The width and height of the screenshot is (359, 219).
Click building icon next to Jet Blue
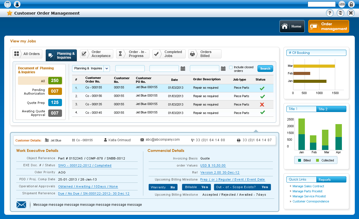[47, 140]
